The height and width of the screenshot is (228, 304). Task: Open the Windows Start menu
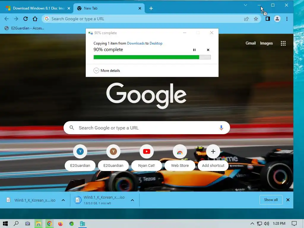5,224
